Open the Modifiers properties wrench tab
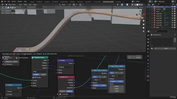 [148, 64]
